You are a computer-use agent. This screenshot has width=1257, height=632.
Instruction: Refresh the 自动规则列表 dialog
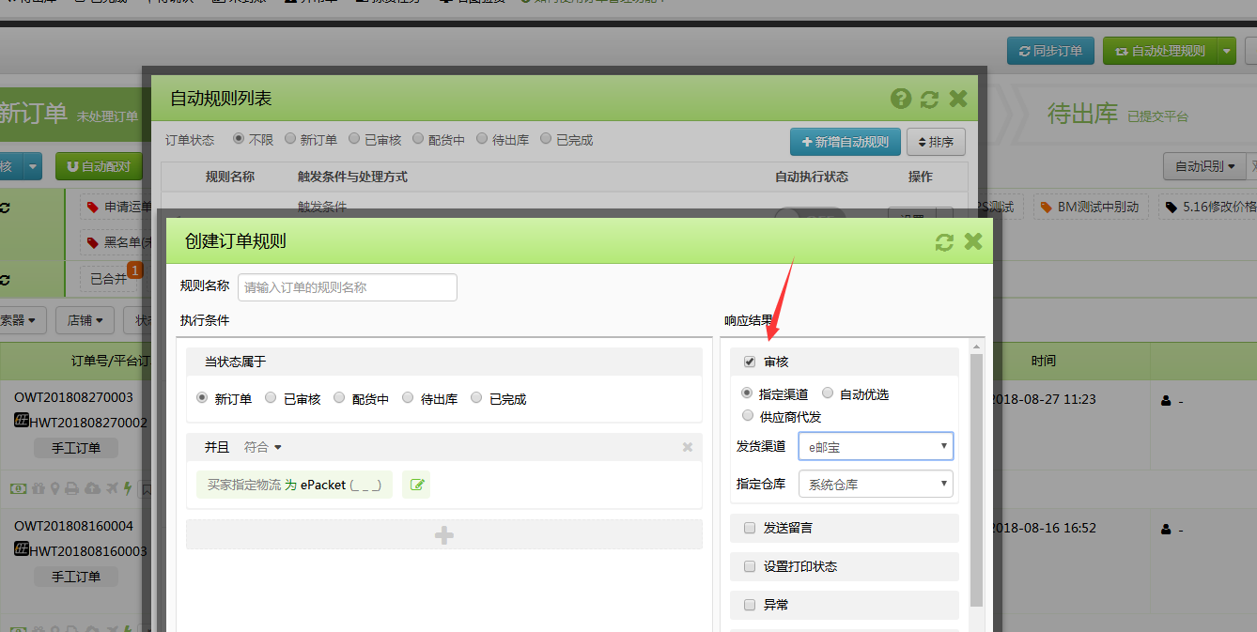coord(929,99)
